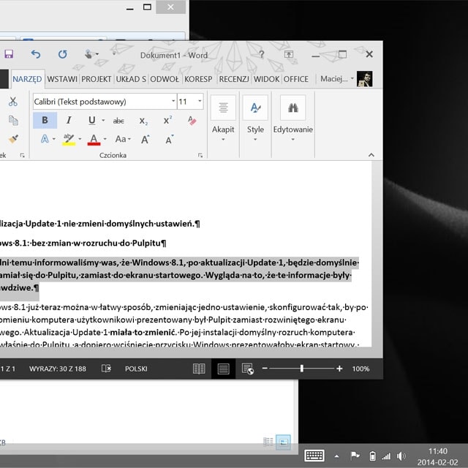
Task: Decrease font size with shrink icon
Action: pyautogui.click(x=169, y=139)
